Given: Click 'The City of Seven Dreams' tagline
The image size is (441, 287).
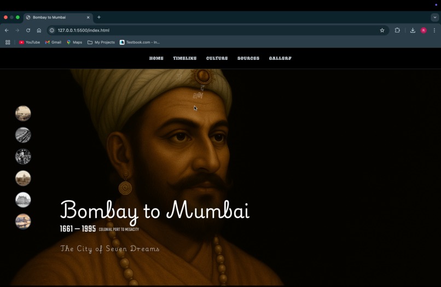Looking at the screenshot, I should (109, 249).
